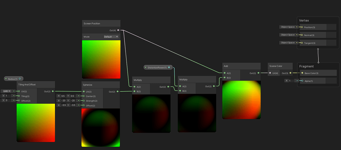Click Fragment Base Color(3) port
The image size is (341, 150).
(302, 73)
